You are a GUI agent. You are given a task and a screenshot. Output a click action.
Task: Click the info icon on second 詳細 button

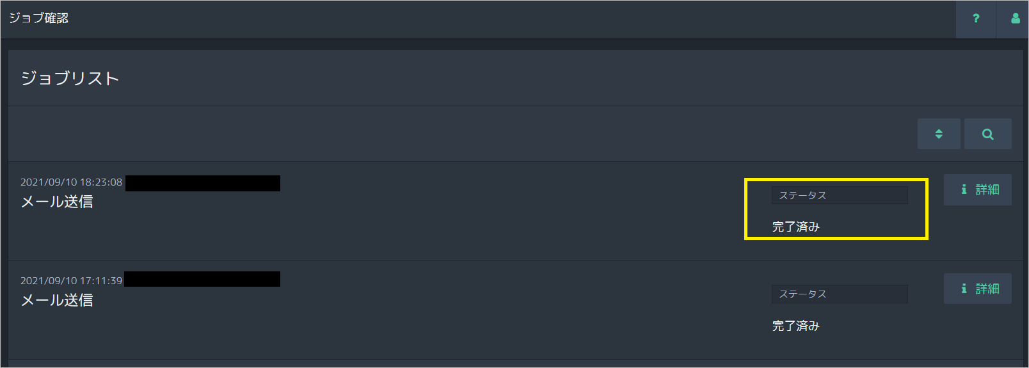point(964,289)
